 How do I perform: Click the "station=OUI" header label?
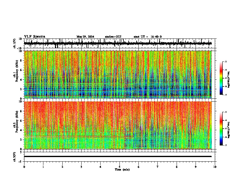click(x=113, y=37)
